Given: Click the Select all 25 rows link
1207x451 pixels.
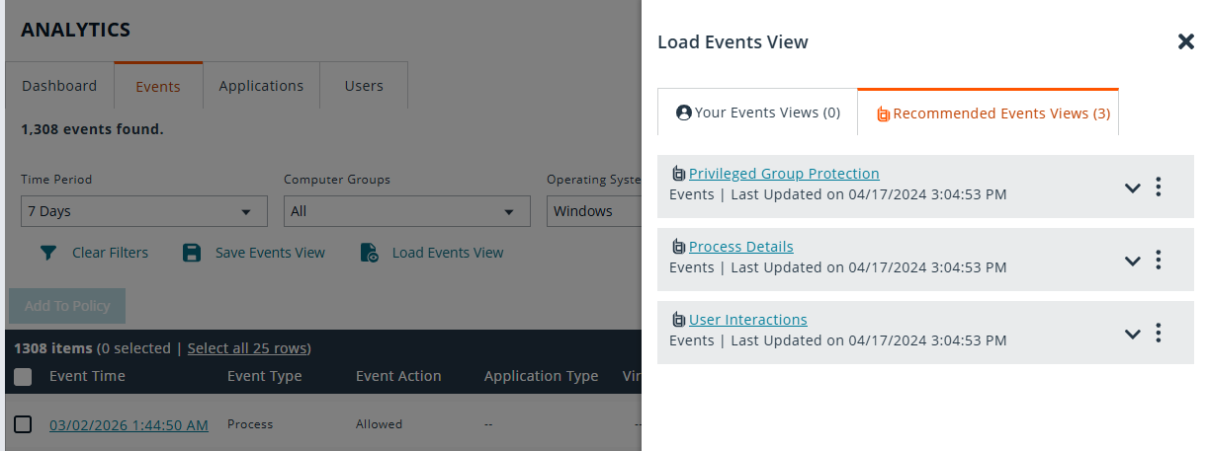Looking at the screenshot, I should pos(249,348).
